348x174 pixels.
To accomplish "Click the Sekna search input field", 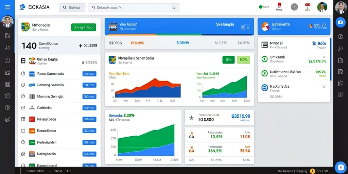I will coord(134,7).
